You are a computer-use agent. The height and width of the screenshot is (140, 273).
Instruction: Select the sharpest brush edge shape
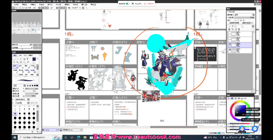pyautogui.click(x=28, y=86)
